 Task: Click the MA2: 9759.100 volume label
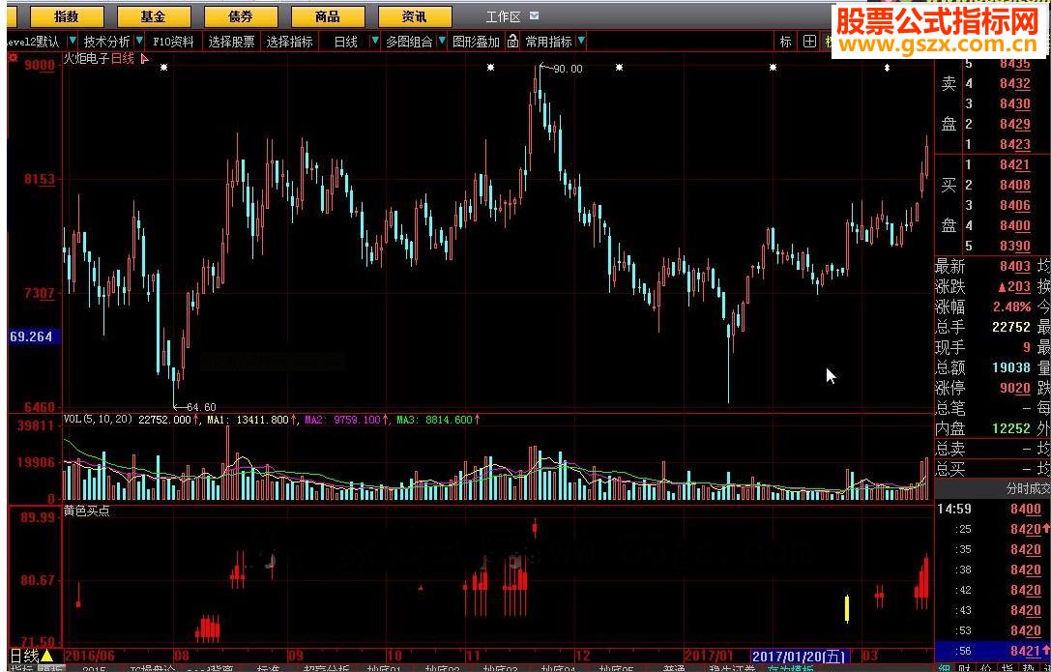pyautogui.click(x=342, y=420)
